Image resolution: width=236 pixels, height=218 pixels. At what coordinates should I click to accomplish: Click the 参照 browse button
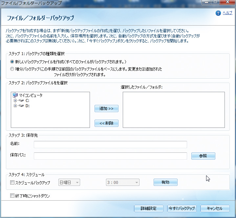[x=203, y=156]
